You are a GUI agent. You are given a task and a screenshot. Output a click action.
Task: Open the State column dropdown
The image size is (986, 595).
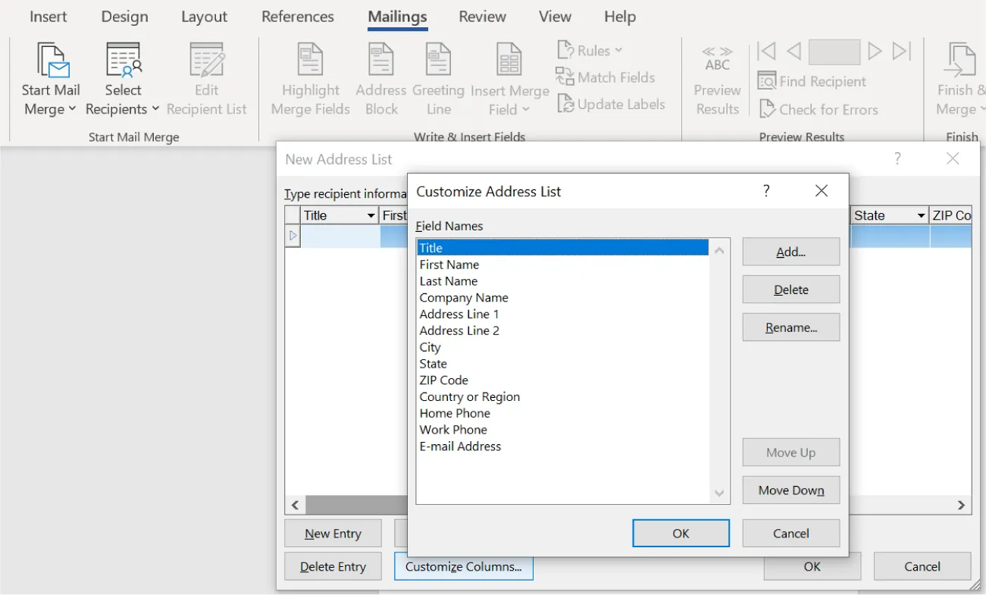919,215
